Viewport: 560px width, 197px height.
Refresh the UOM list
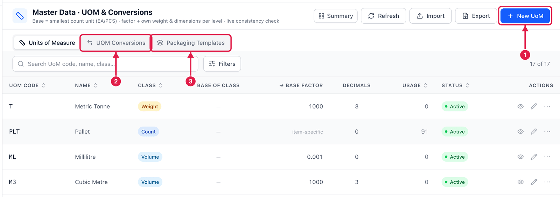pyautogui.click(x=383, y=16)
